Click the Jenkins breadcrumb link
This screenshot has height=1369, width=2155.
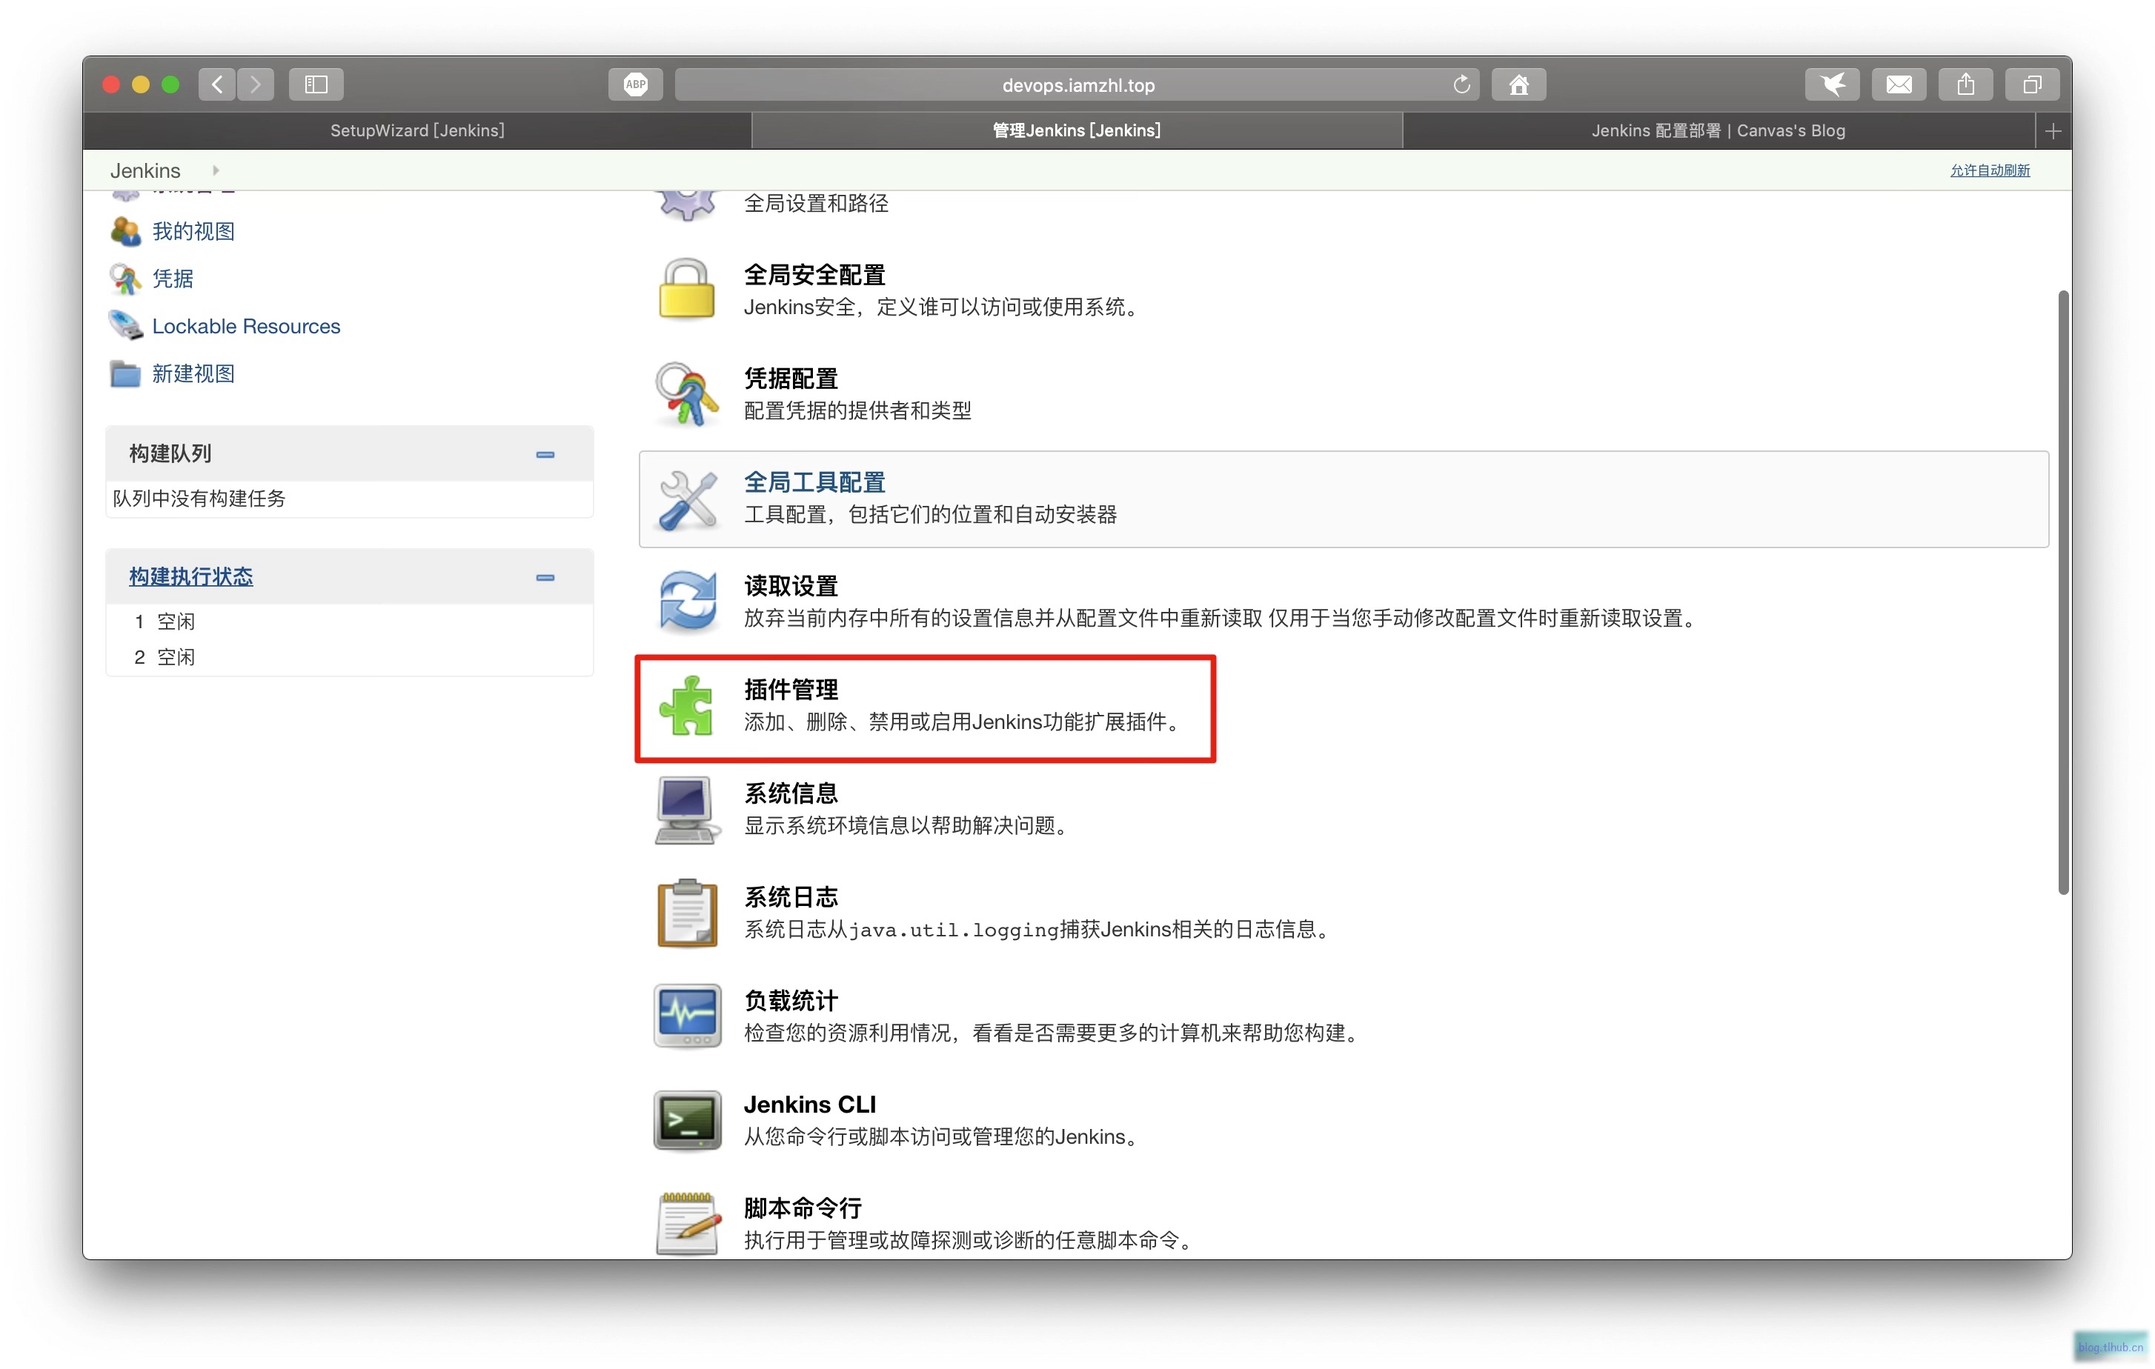(145, 170)
